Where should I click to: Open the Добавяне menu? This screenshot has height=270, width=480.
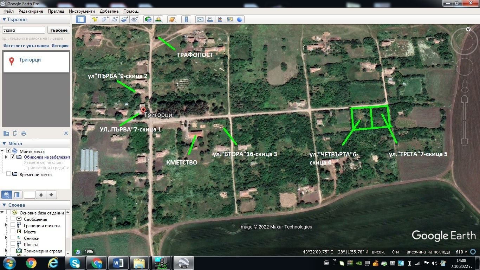point(109,11)
